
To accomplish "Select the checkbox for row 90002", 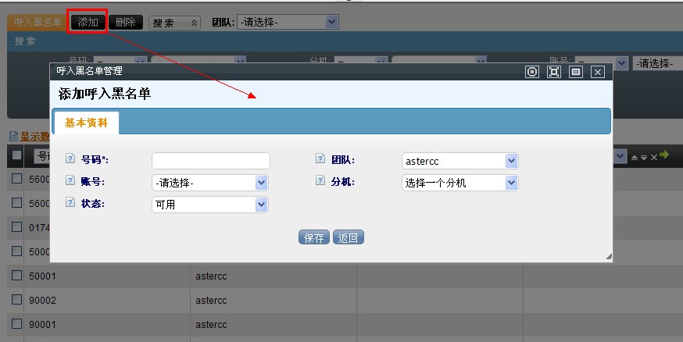I will click(x=16, y=299).
